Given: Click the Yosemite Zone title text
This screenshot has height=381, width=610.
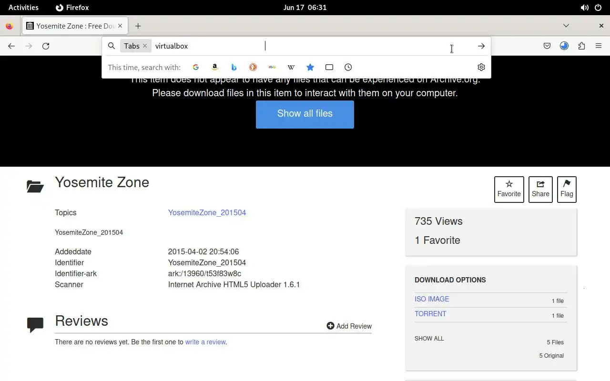Looking at the screenshot, I should [x=102, y=182].
